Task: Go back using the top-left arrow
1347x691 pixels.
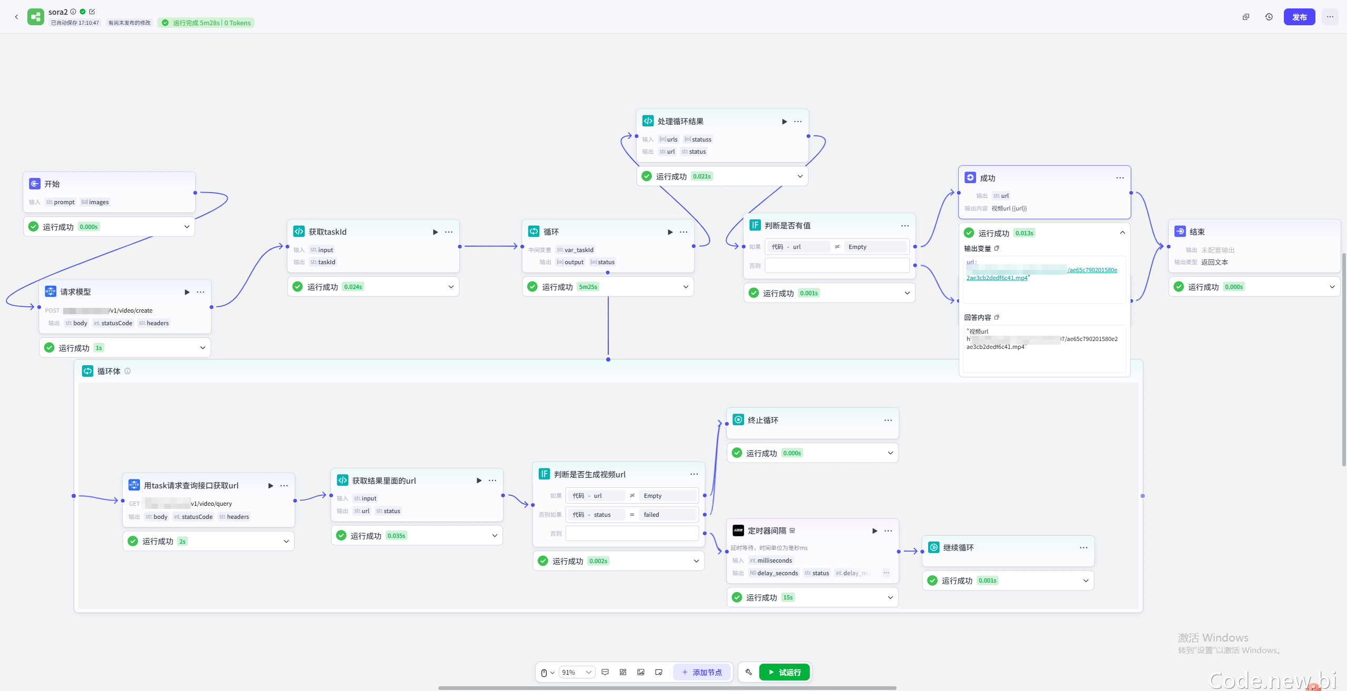Action: pos(16,17)
